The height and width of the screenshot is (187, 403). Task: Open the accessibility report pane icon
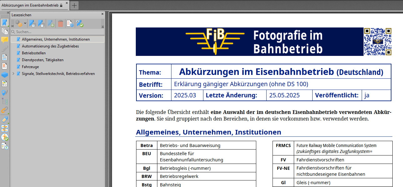pos(4,146)
